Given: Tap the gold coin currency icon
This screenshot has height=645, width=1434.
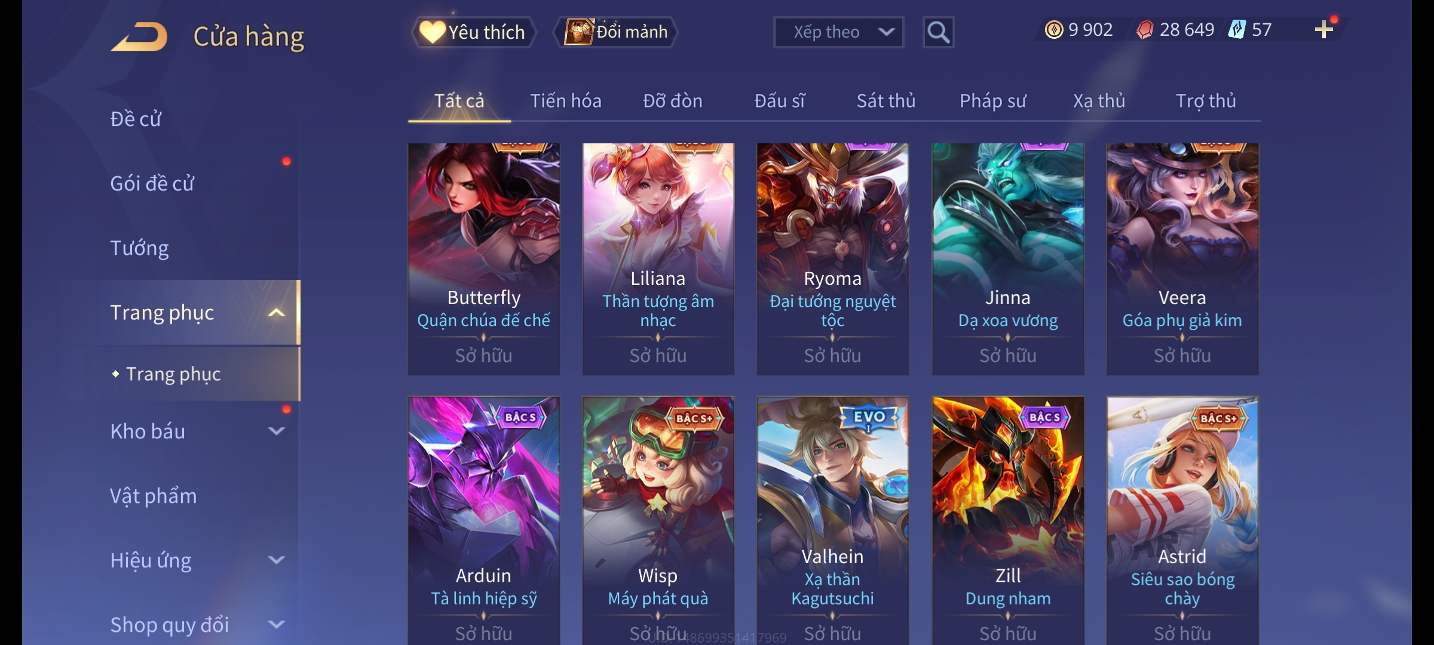Looking at the screenshot, I should point(1054,29).
